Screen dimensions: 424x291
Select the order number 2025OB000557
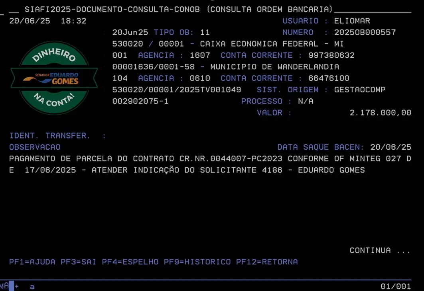click(365, 33)
